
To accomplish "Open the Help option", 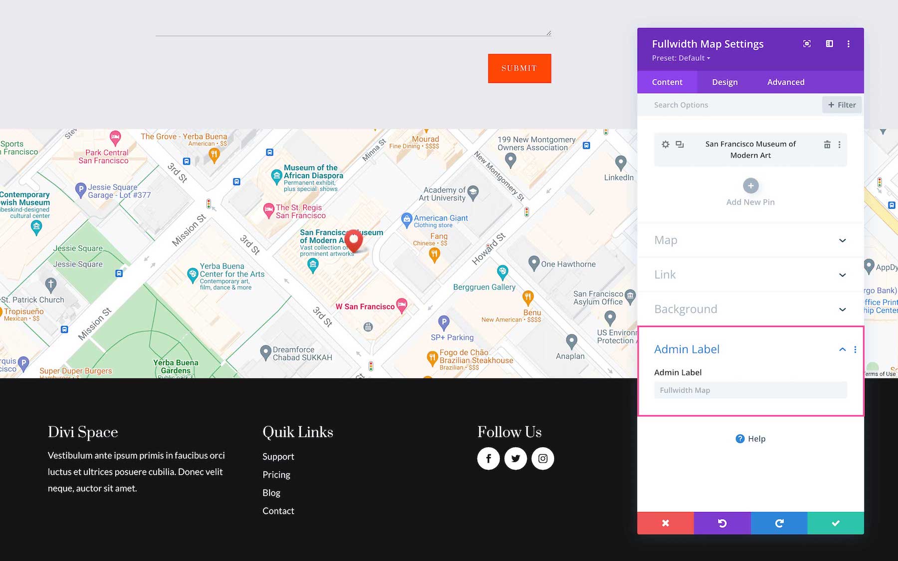I will point(750,439).
